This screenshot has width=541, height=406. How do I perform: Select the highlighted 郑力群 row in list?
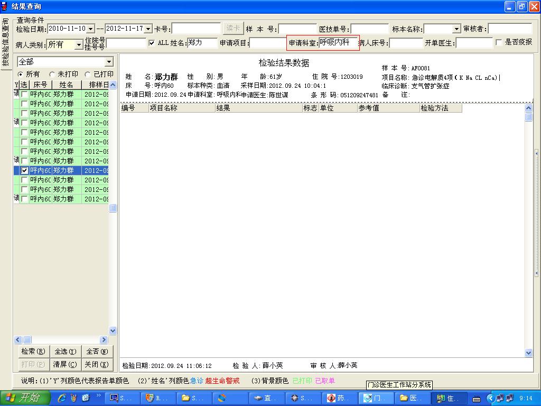[x=61, y=171]
